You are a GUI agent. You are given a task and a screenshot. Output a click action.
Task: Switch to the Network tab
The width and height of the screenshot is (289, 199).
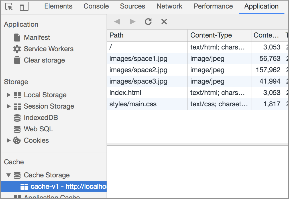tap(169, 6)
